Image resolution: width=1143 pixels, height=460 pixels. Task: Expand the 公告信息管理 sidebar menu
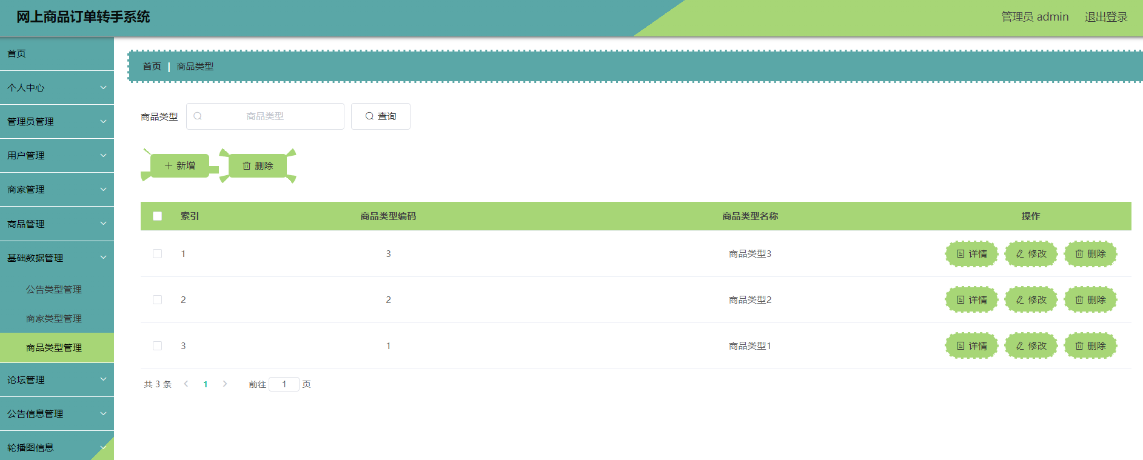pos(57,414)
